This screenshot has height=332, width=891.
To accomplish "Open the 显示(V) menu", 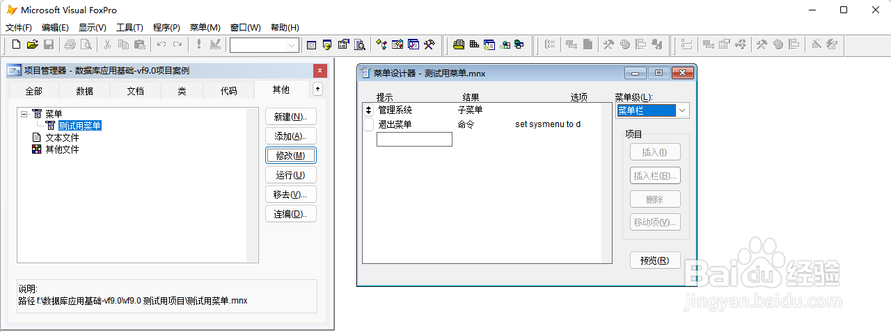I will (93, 28).
